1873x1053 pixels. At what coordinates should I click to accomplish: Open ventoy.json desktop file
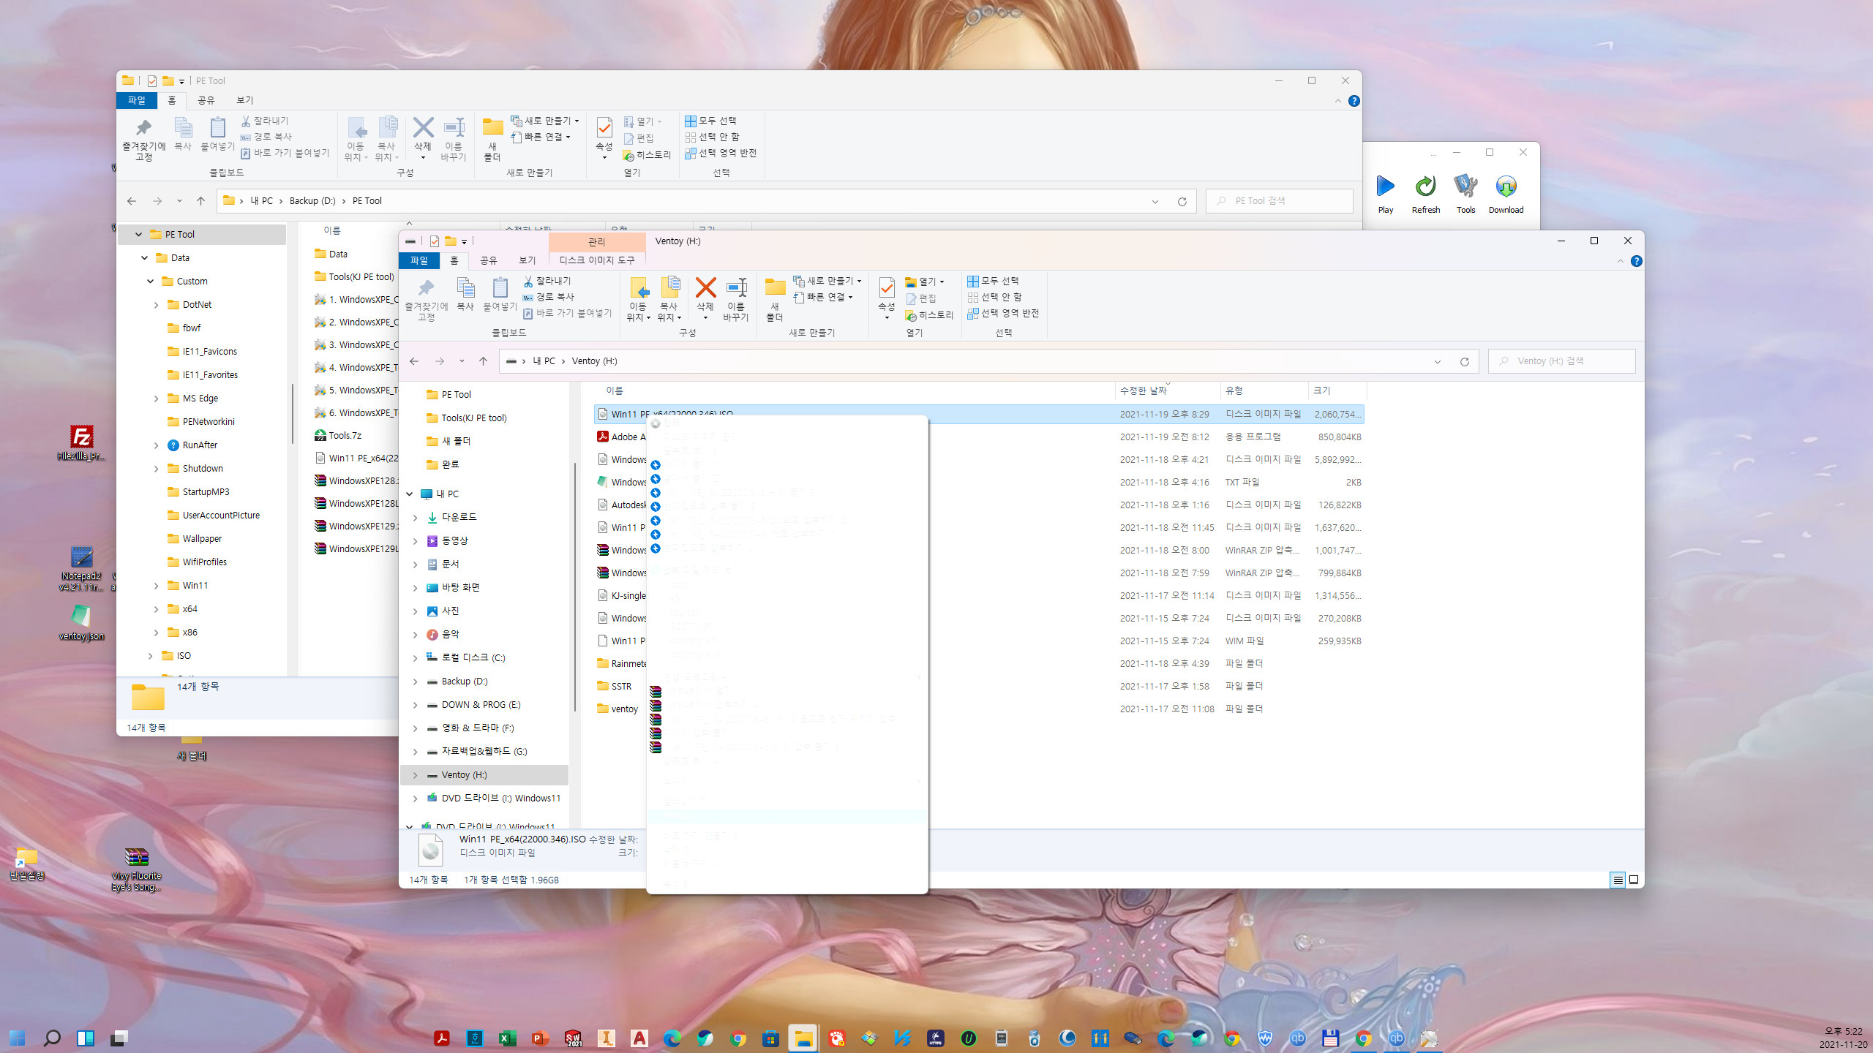click(81, 622)
